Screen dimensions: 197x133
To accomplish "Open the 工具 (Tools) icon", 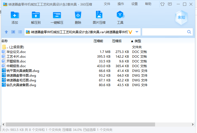I will pos(120,14).
